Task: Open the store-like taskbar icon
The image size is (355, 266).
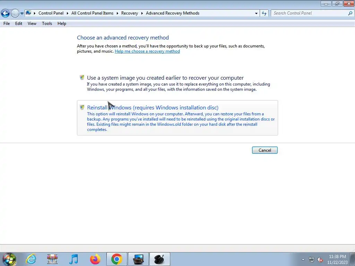Action: (52, 259)
